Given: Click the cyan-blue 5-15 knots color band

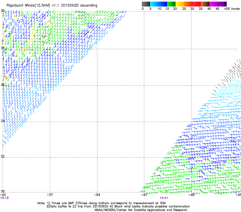Looking at the screenshot, I should coord(159,4).
